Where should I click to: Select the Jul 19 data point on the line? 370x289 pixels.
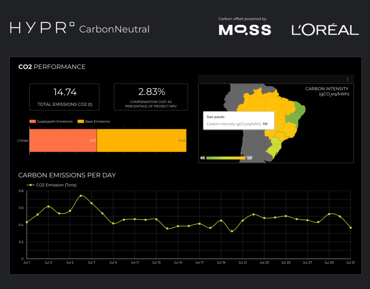click(x=221, y=221)
